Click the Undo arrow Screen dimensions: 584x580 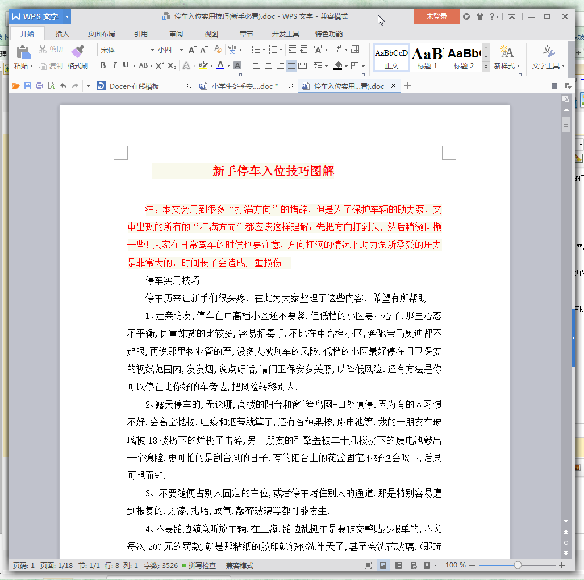63,86
